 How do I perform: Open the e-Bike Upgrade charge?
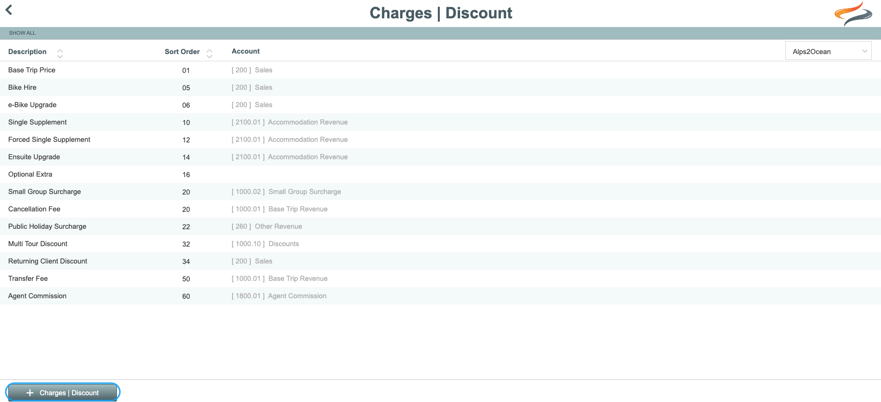tap(440, 105)
